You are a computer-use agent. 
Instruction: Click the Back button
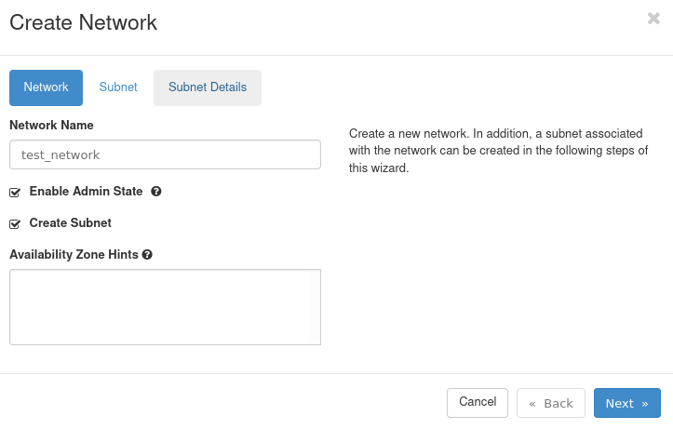(x=551, y=403)
